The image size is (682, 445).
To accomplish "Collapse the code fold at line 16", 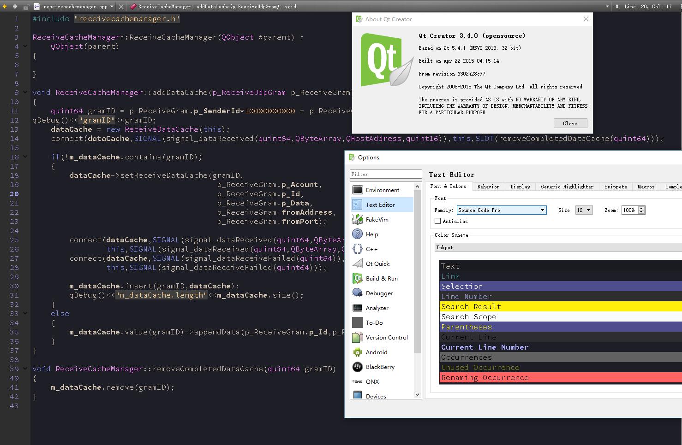I will [25, 157].
